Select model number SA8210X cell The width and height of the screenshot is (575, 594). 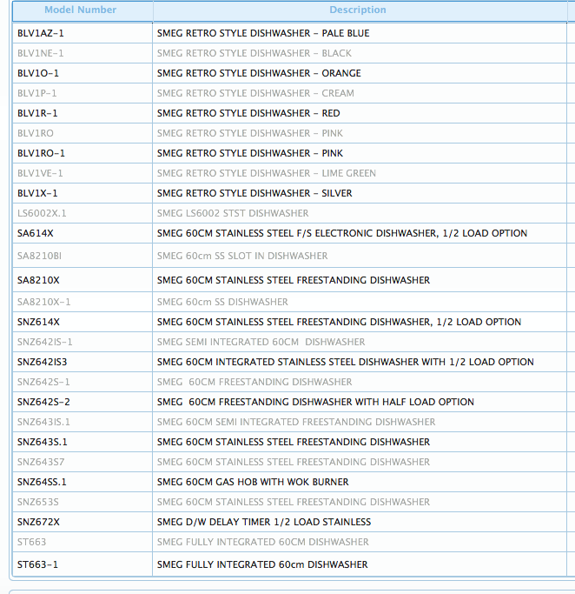coord(83,280)
